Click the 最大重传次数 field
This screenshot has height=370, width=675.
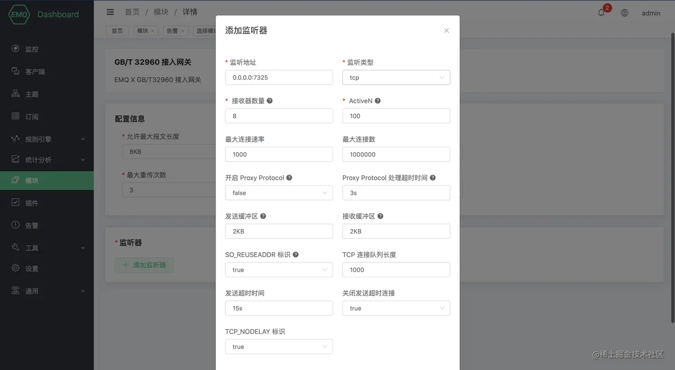[x=169, y=190]
